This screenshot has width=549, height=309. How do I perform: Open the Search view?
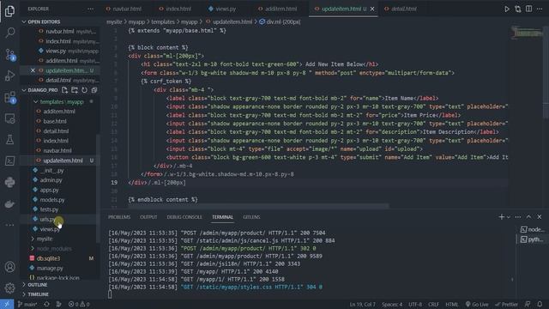tap(9, 33)
